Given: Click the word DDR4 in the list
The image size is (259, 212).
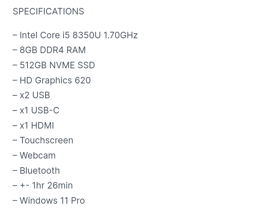Looking at the screenshot, I should (x=52, y=50).
